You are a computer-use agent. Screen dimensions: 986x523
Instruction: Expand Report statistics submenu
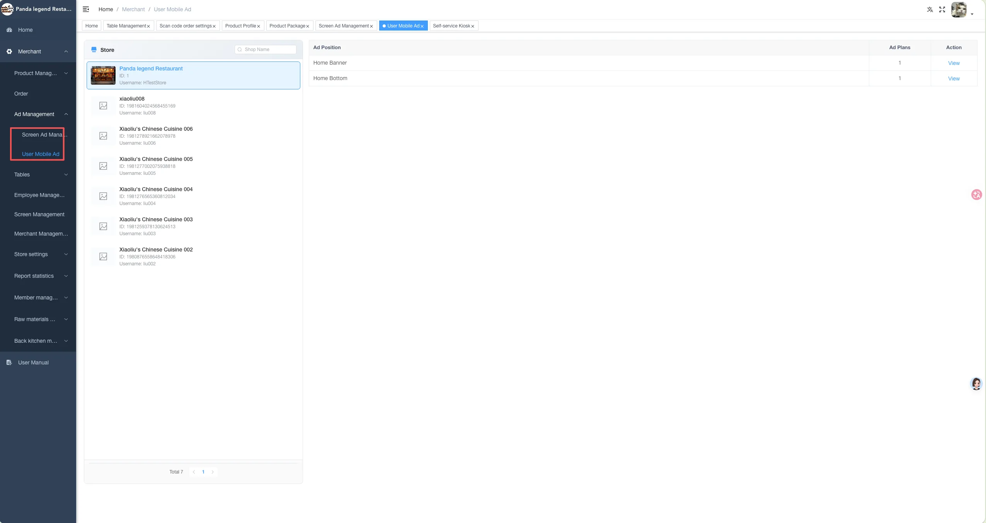coord(38,276)
